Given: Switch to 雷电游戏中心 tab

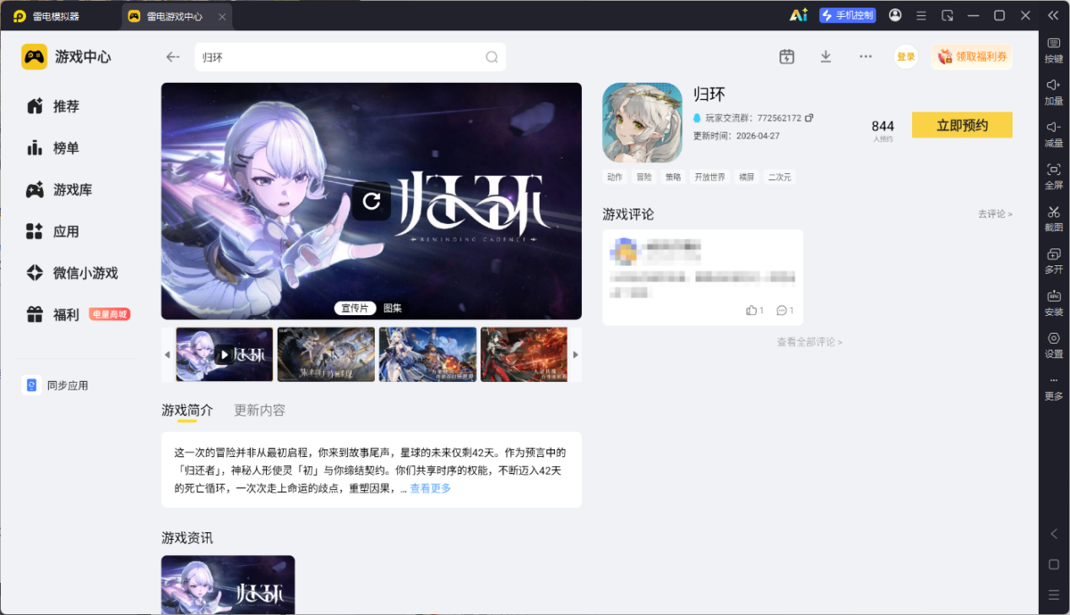Looking at the screenshot, I should tap(176, 16).
